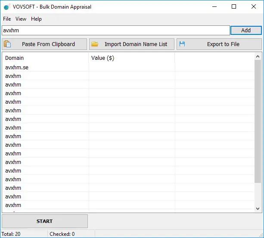264x238 pixels.
Task: Click Paste From Clipboard button
Action: coord(44,44)
